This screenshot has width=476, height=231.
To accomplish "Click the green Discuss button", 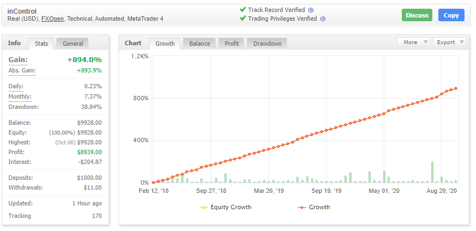I will (x=417, y=15).
